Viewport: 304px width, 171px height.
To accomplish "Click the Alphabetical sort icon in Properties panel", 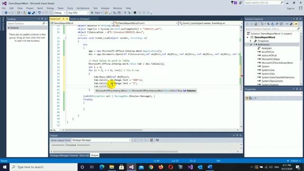I will click(251, 98).
